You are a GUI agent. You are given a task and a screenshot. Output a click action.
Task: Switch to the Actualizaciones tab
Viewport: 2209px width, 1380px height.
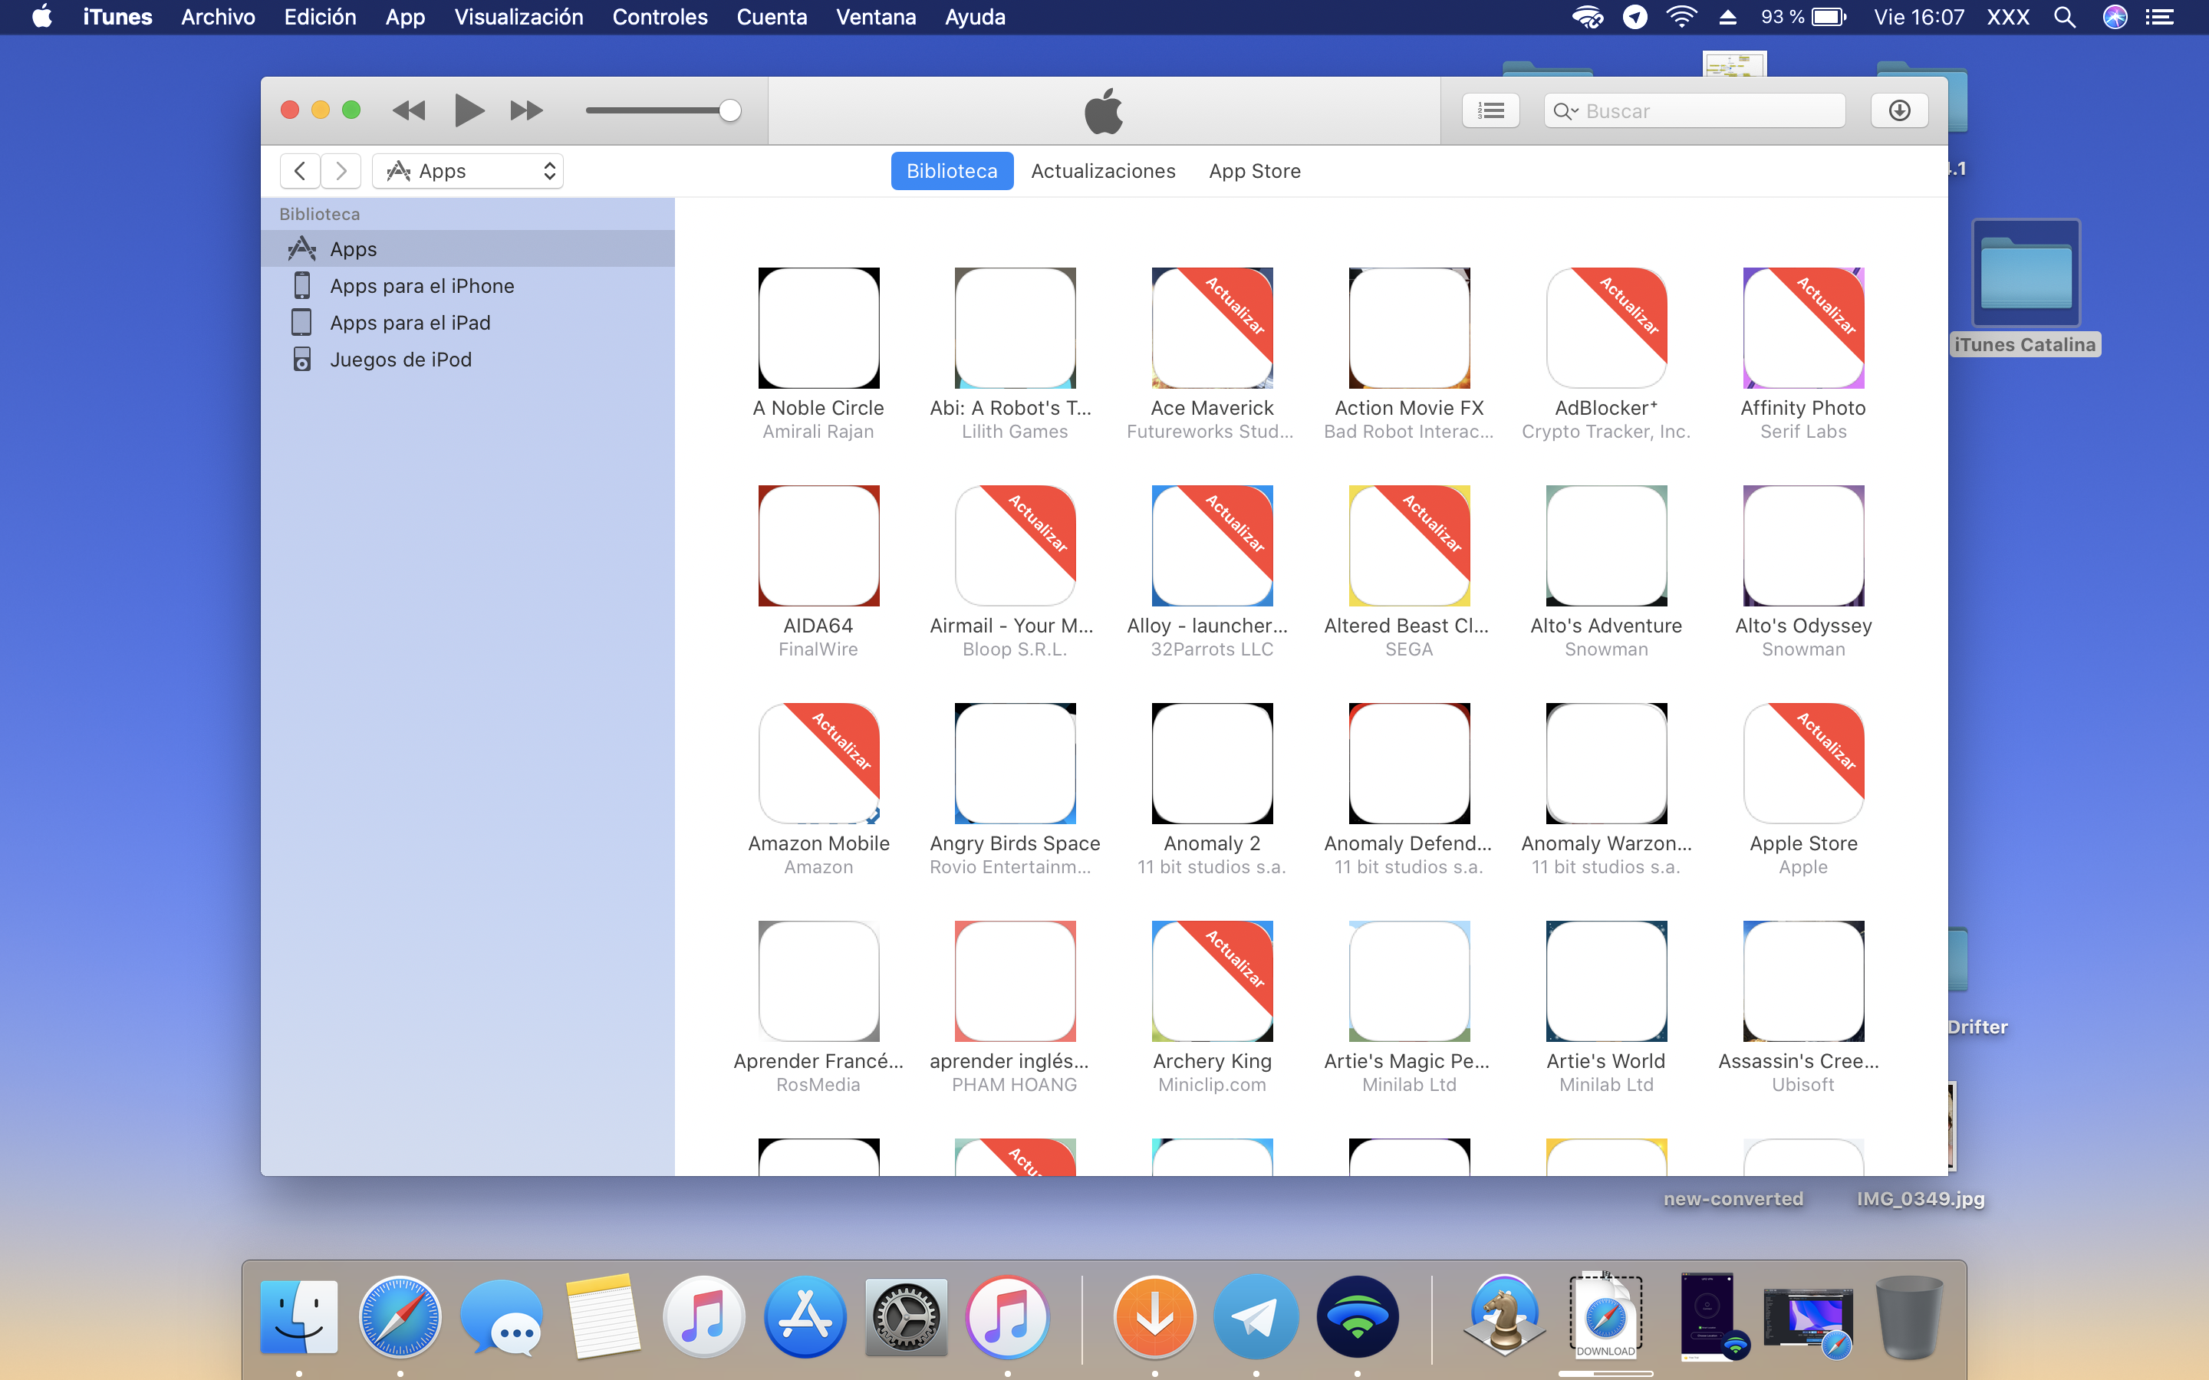click(1103, 171)
